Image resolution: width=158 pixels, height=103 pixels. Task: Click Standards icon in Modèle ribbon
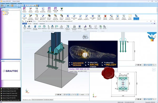pos(29,27)
